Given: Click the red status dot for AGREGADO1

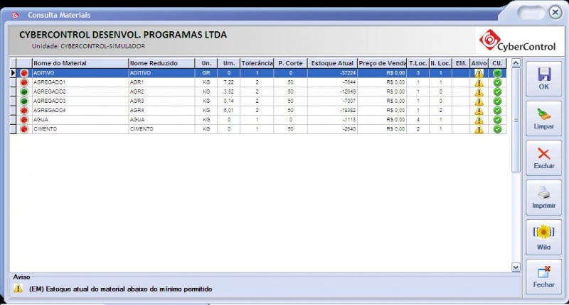Looking at the screenshot, I should point(24,82).
